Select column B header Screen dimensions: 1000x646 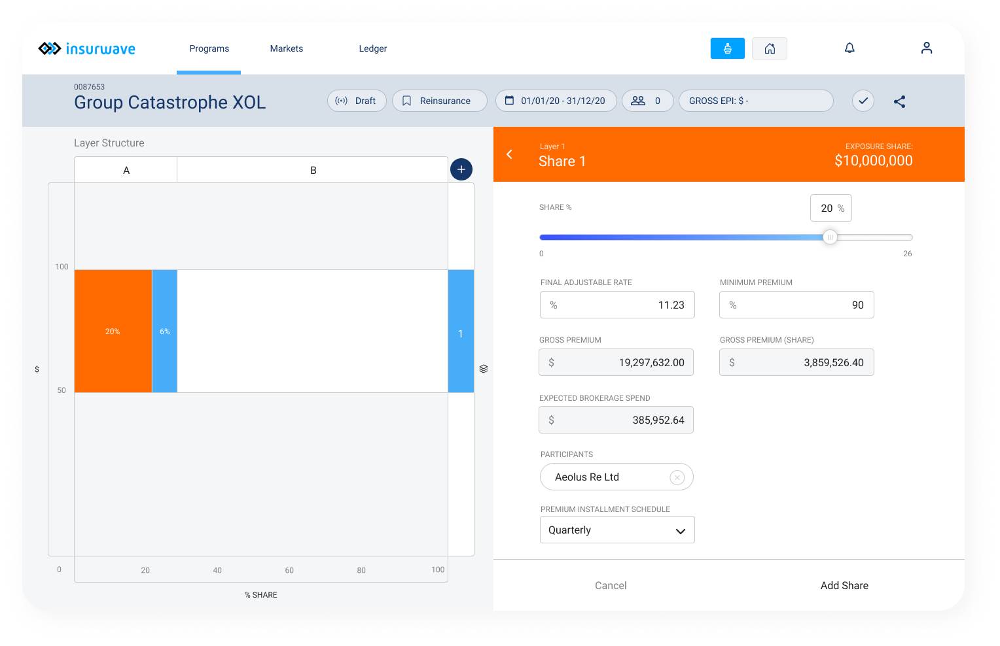coord(313,170)
